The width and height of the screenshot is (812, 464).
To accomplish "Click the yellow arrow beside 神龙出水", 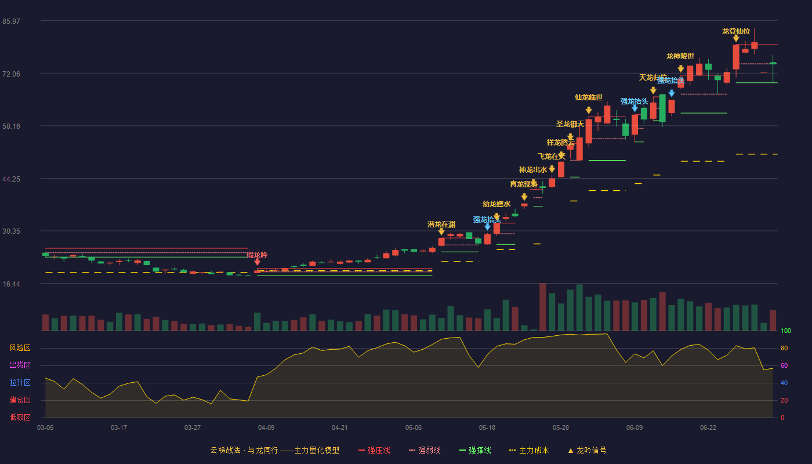I will (552, 169).
